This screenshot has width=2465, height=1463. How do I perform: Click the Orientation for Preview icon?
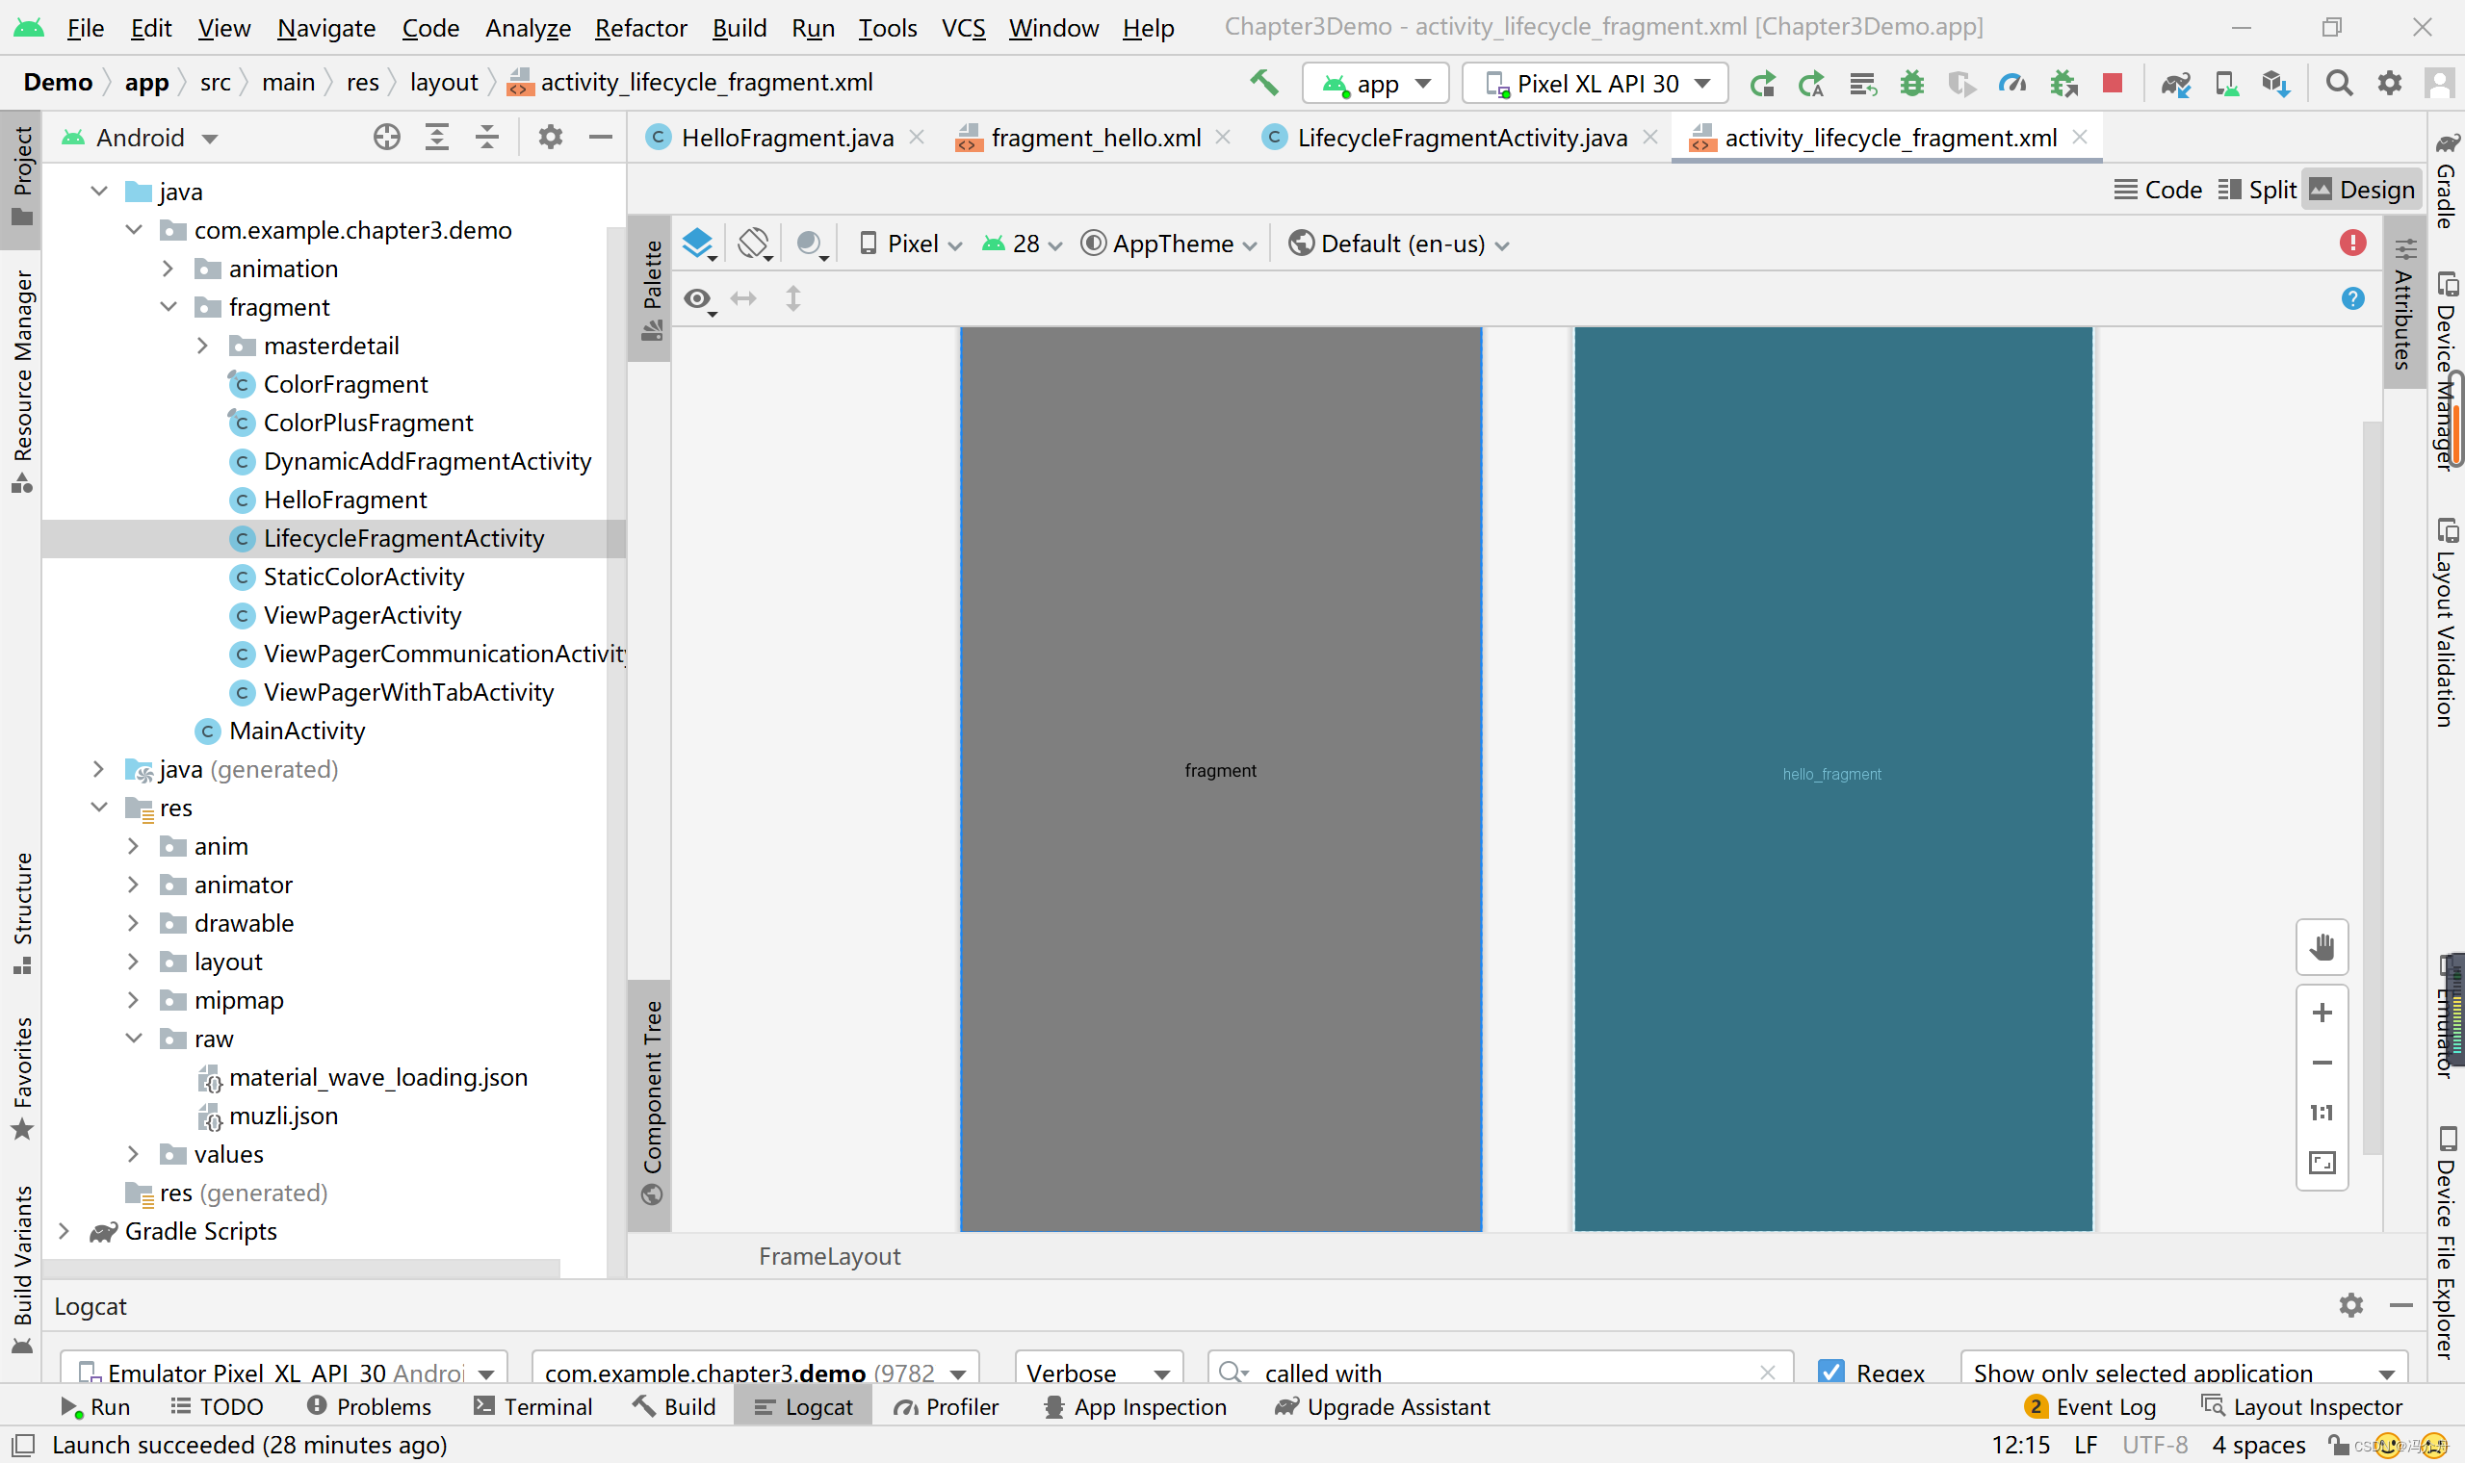pos(754,244)
